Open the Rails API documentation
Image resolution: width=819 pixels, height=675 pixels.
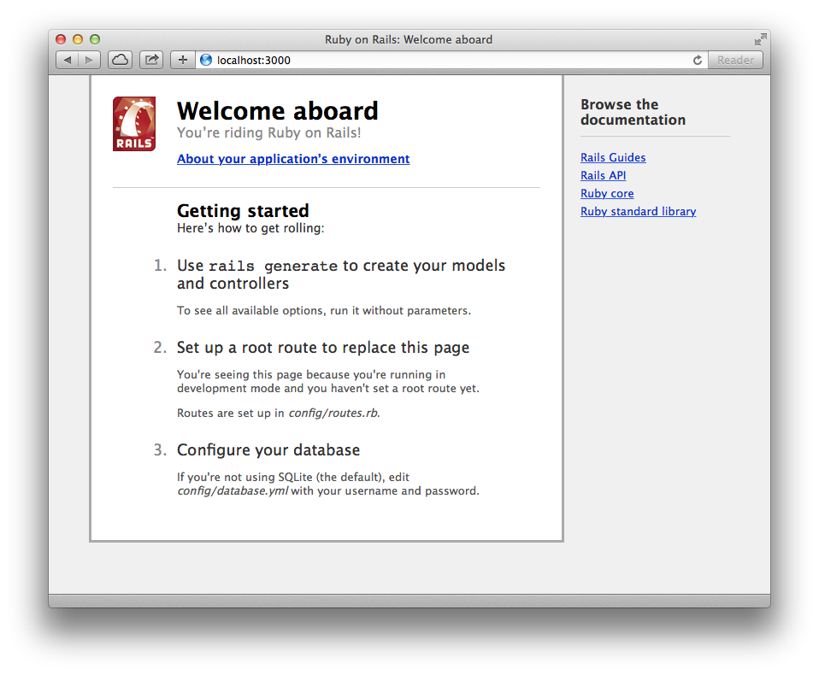tap(603, 175)
